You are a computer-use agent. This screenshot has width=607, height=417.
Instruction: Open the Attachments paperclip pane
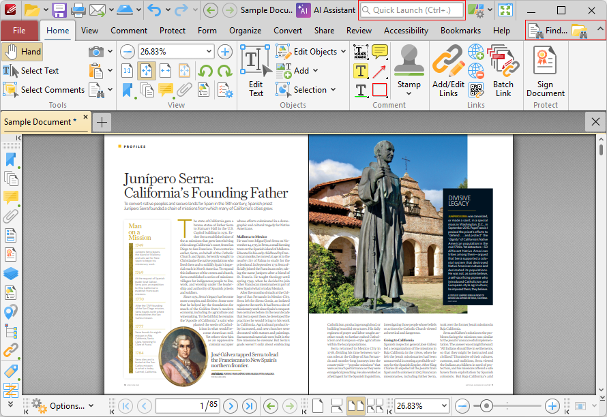11,216
